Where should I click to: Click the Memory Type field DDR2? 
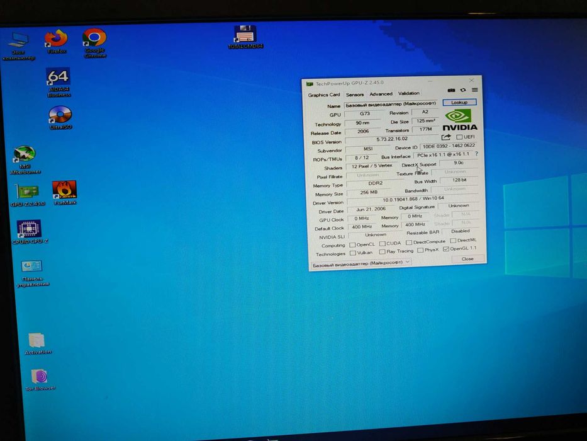[375, 183]
